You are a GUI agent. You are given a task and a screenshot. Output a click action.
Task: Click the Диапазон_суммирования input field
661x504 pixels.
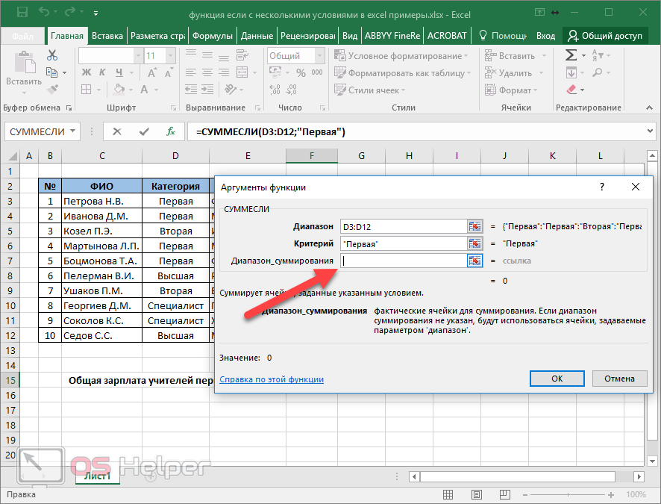point(404,261)
